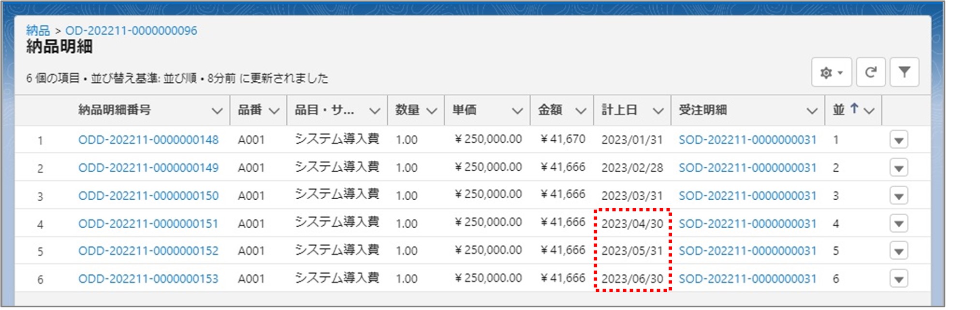This screenshot has width=980, height=310.
Task: Toggle sort arrow on the 並 column
Action: (x=854, y=109)
